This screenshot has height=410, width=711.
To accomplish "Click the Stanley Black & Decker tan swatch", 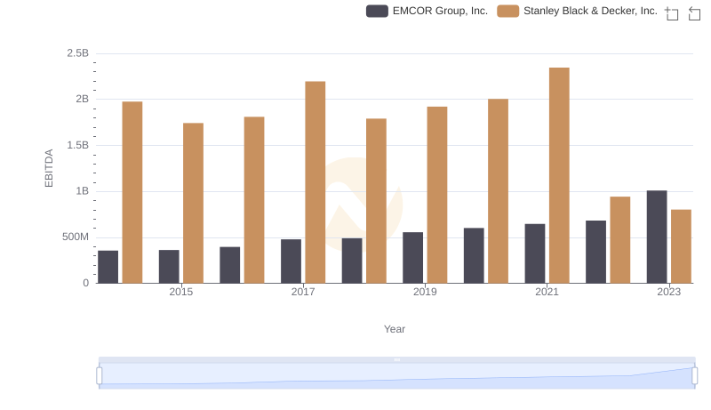I will 507,11.
